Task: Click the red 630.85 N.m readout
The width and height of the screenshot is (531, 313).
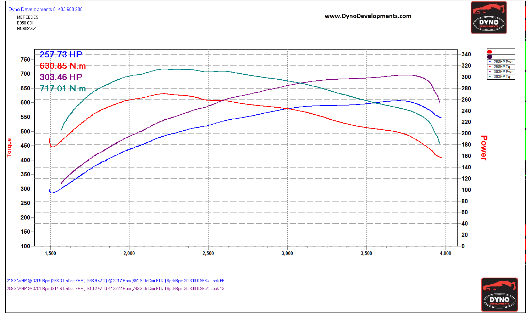Action: [x=63, y=66]
